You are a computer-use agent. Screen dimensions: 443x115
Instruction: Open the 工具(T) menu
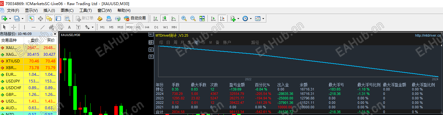tap(85, 10)
